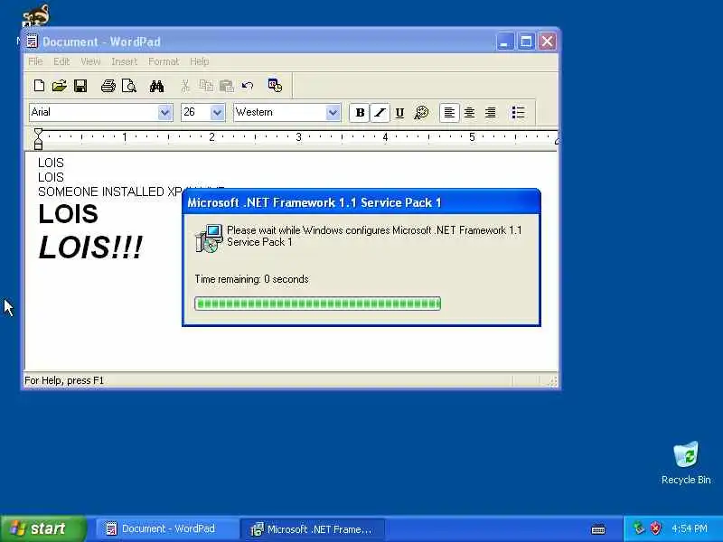This screenshot has height=542, width=723.
Task: Expand the Western script dropdown
Action: coord(333,112)
